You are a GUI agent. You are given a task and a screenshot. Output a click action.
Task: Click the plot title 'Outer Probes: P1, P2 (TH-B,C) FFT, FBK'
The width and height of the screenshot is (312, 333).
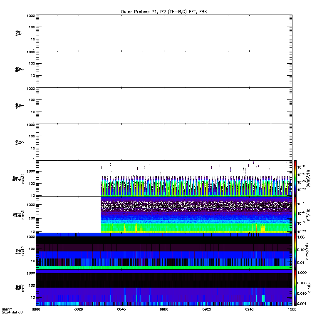pos(164,12)
